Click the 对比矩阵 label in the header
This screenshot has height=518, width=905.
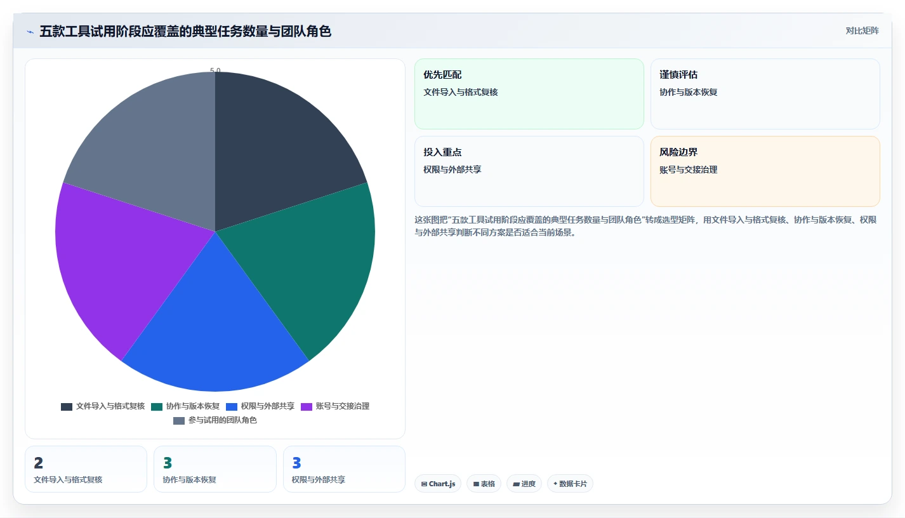[x=862, y=31]
